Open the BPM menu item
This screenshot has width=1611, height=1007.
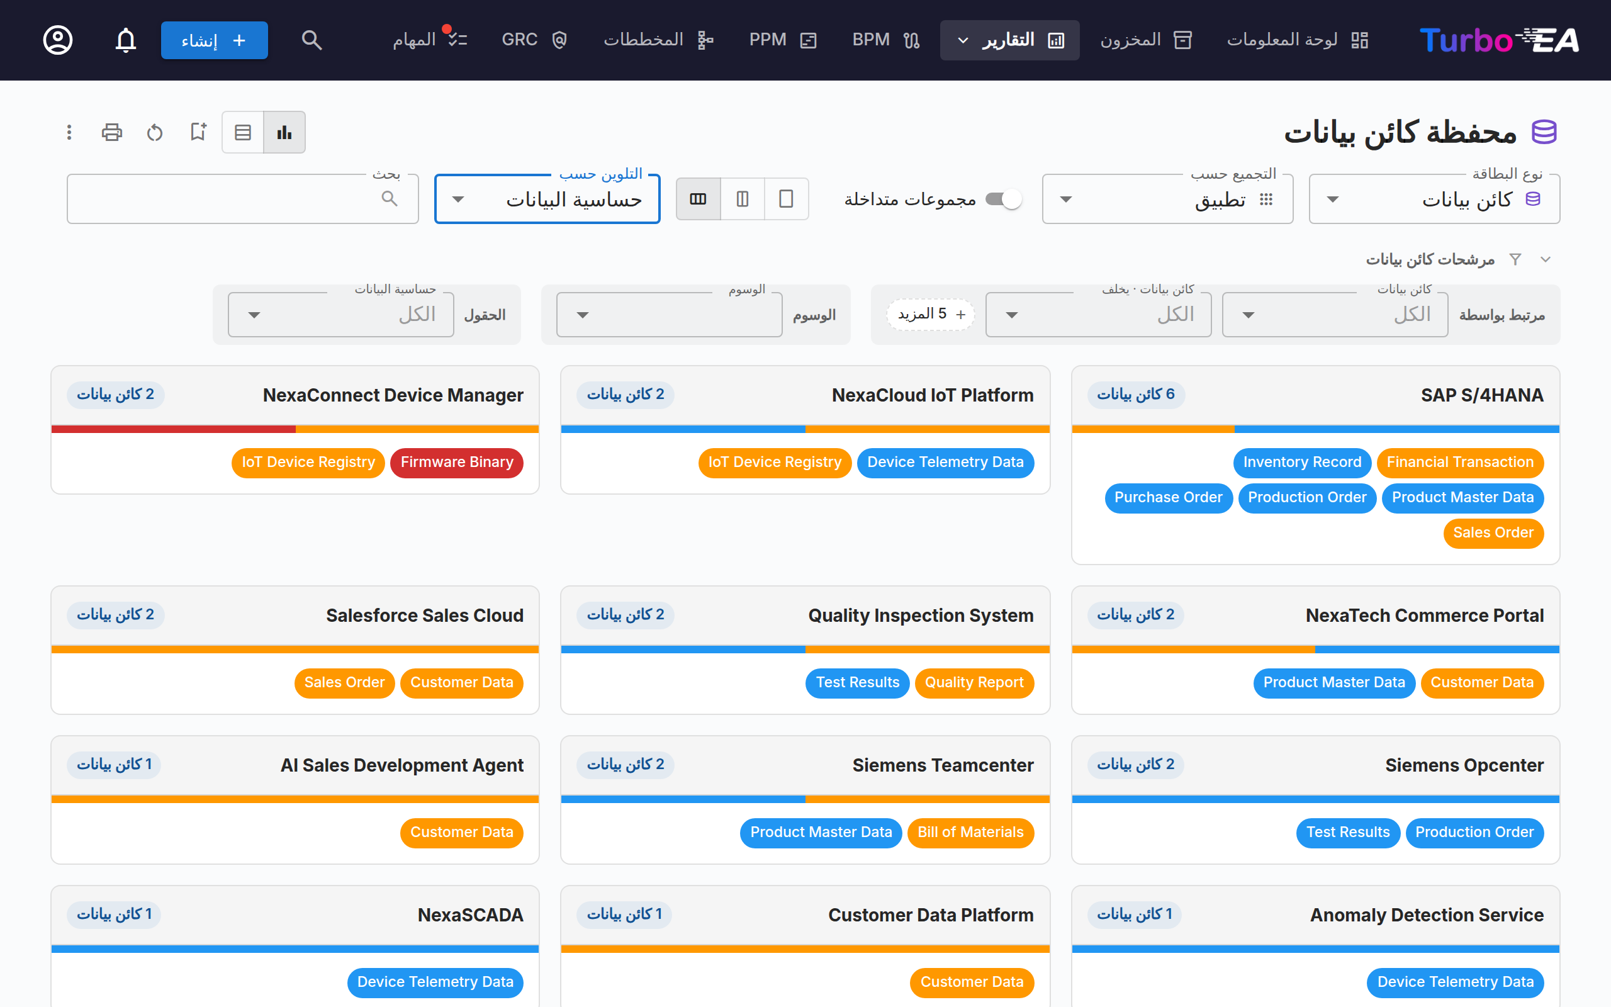(885, 40)
